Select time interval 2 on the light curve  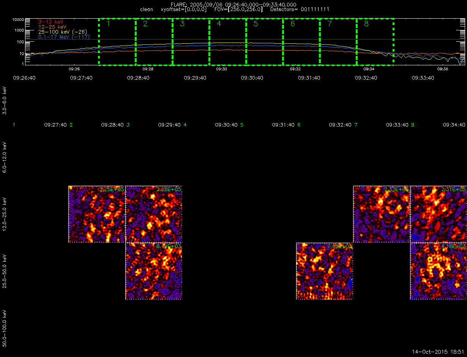(x=154, y=42)
